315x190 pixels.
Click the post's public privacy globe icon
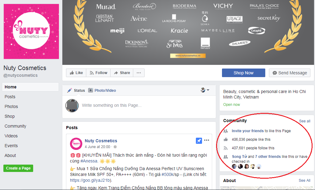(x=115, y=147)
